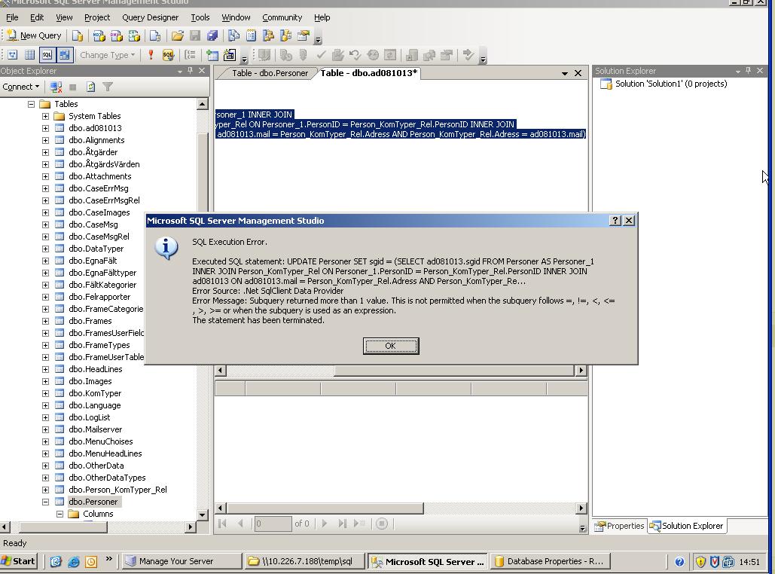Screen dimensions: 775x574
Task: Open the Community menu
Action: point(282,17)
